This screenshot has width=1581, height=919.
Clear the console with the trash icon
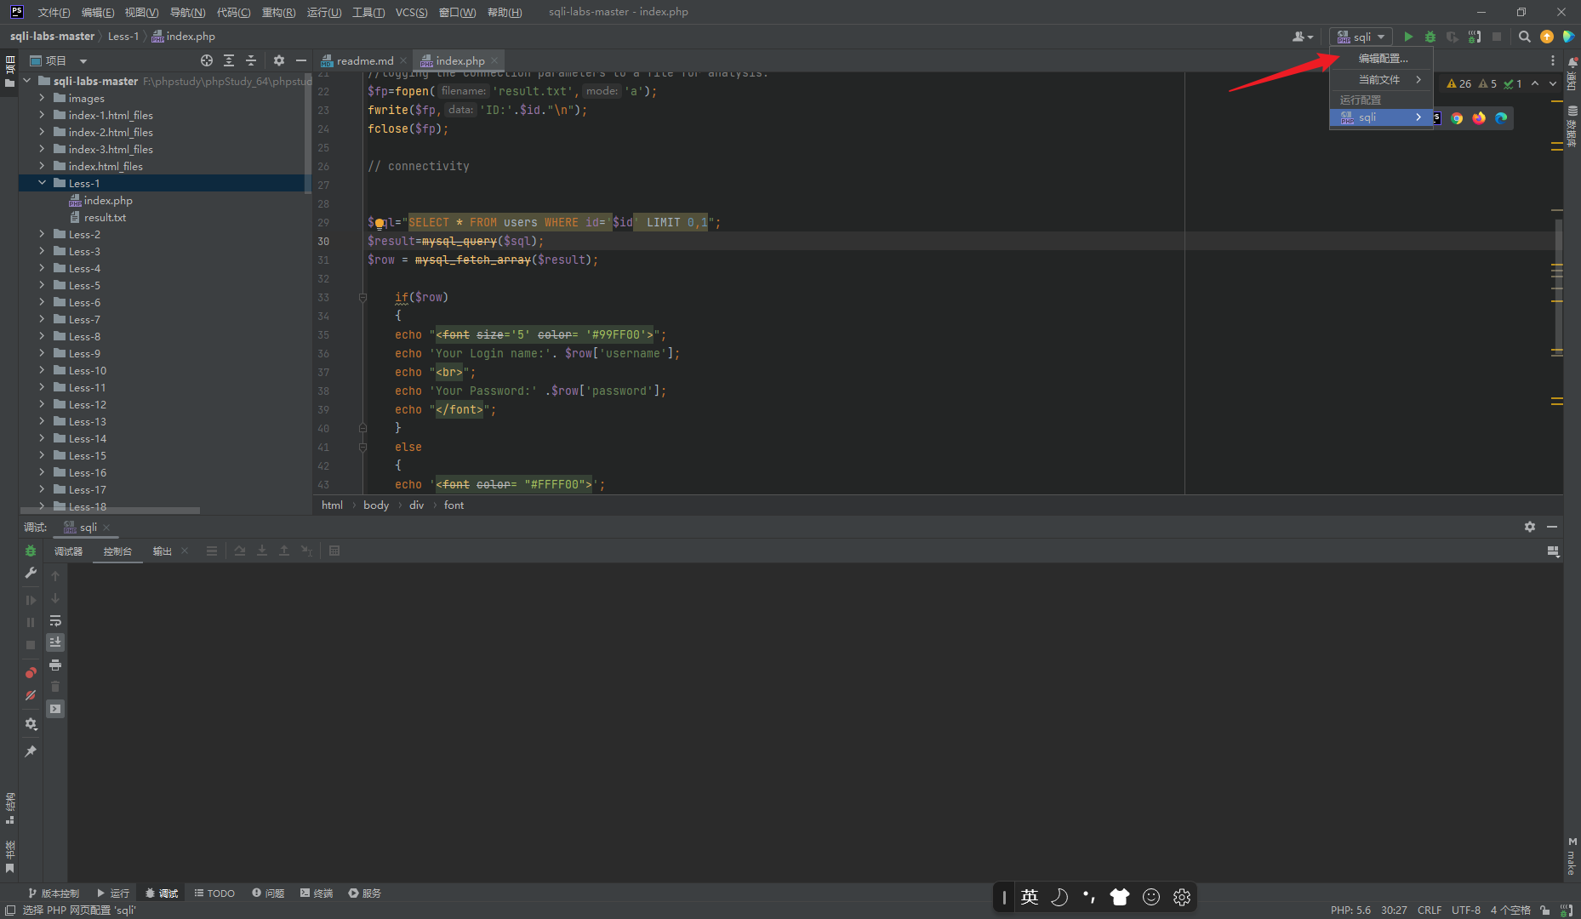[x=55, y=687]
